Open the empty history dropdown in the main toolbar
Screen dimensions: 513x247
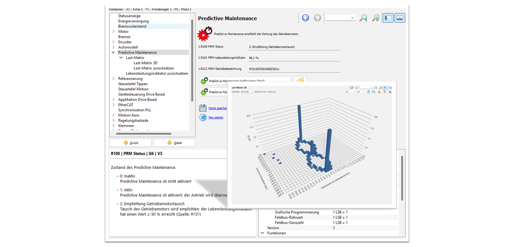[x=341, y=18]
